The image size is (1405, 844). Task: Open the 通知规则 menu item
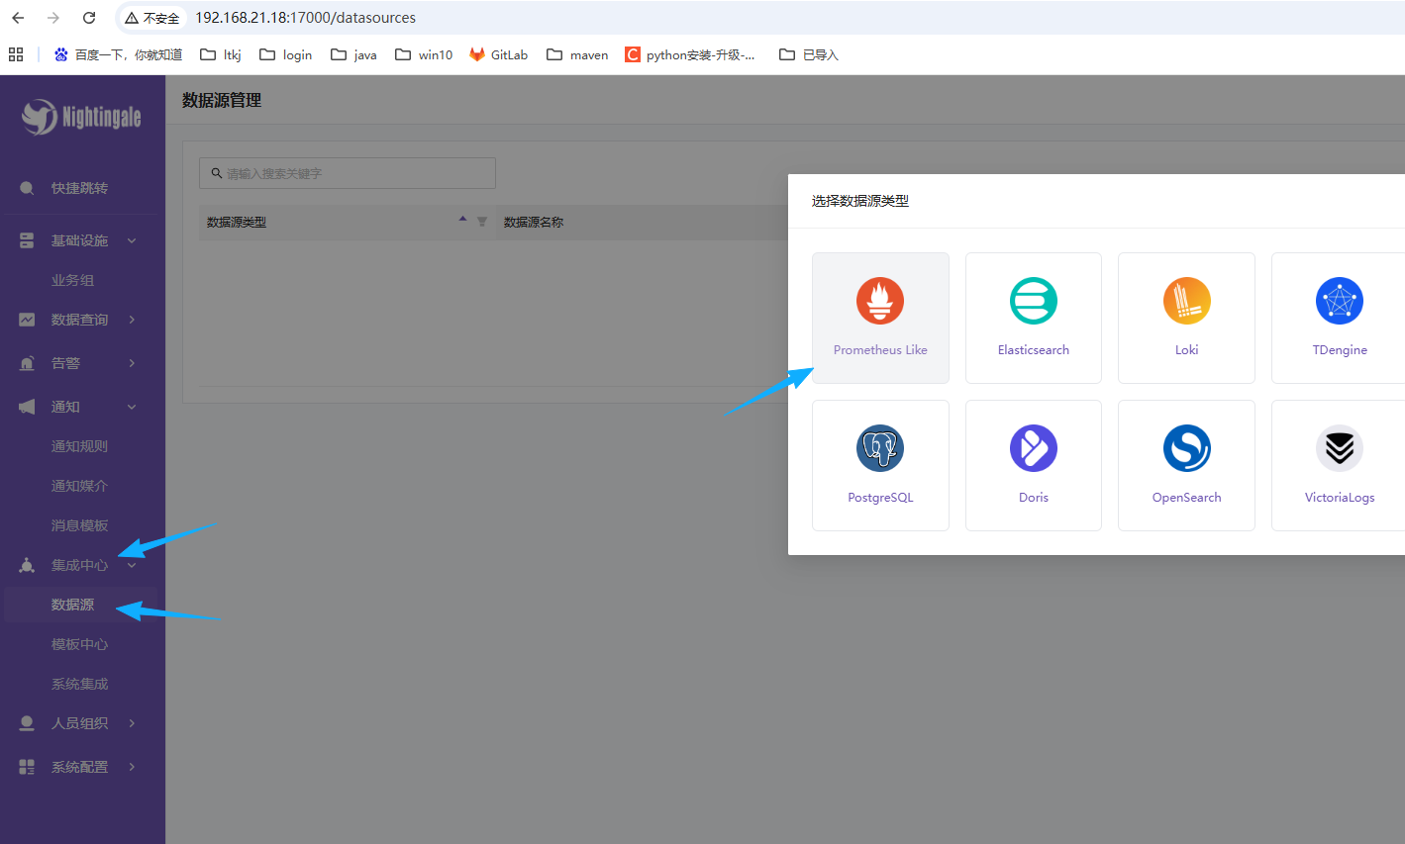(x=79, y=446)
